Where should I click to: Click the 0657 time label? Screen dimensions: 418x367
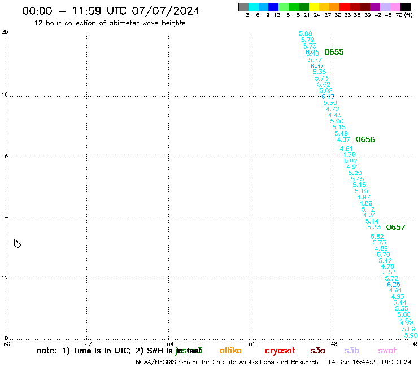pos(396,227)
